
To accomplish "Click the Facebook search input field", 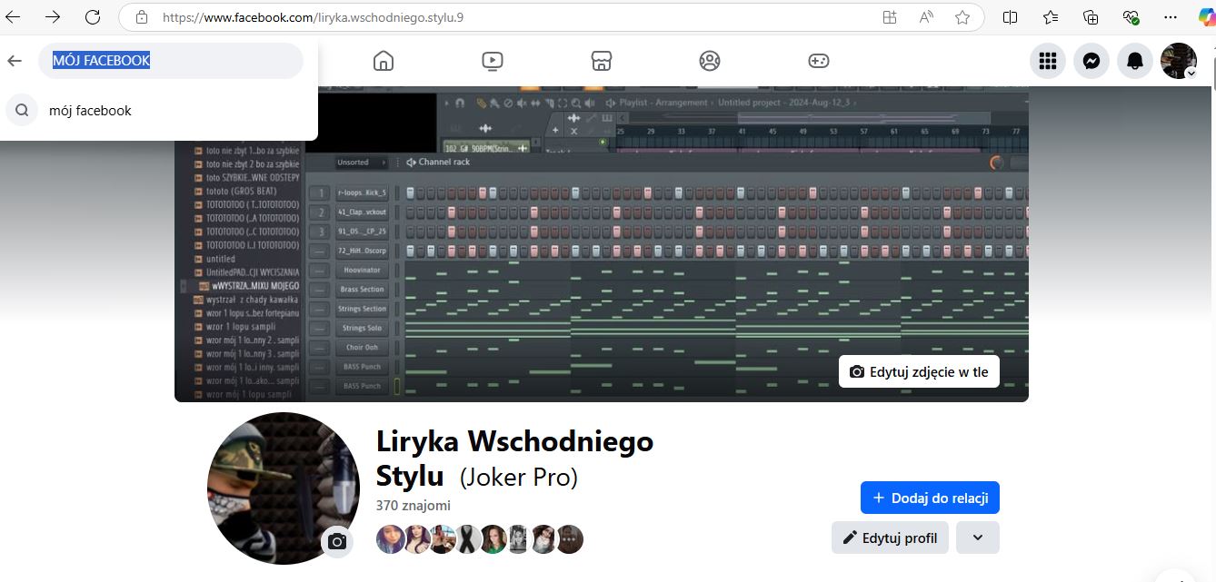I will point(171,61).
